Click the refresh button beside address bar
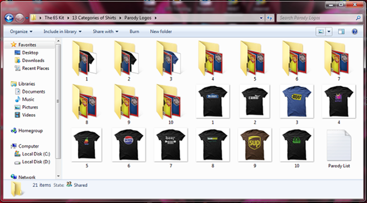This screenshot has height=203, width=367. 269,18
